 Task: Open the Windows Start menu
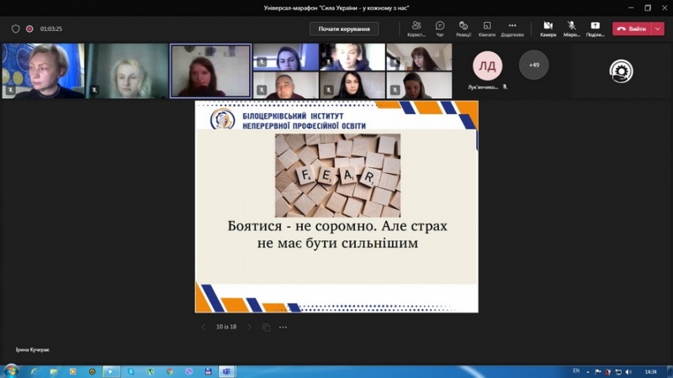click(x=11, y=370)
